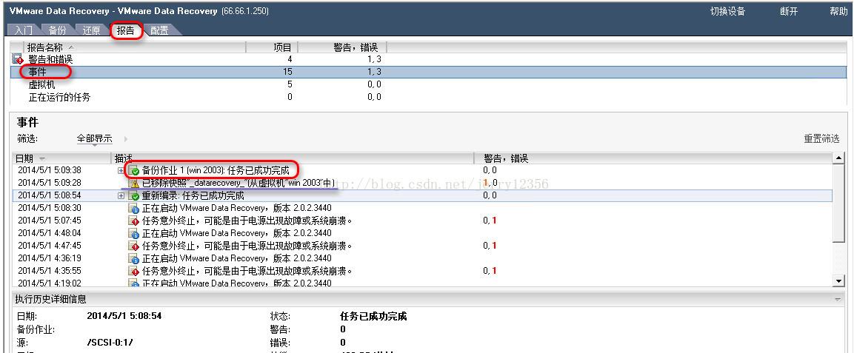Viewport: 854px width, 353px height.
Task: Click date 2014/5/1 4:36:19
Action: click(x=50, y=258)
